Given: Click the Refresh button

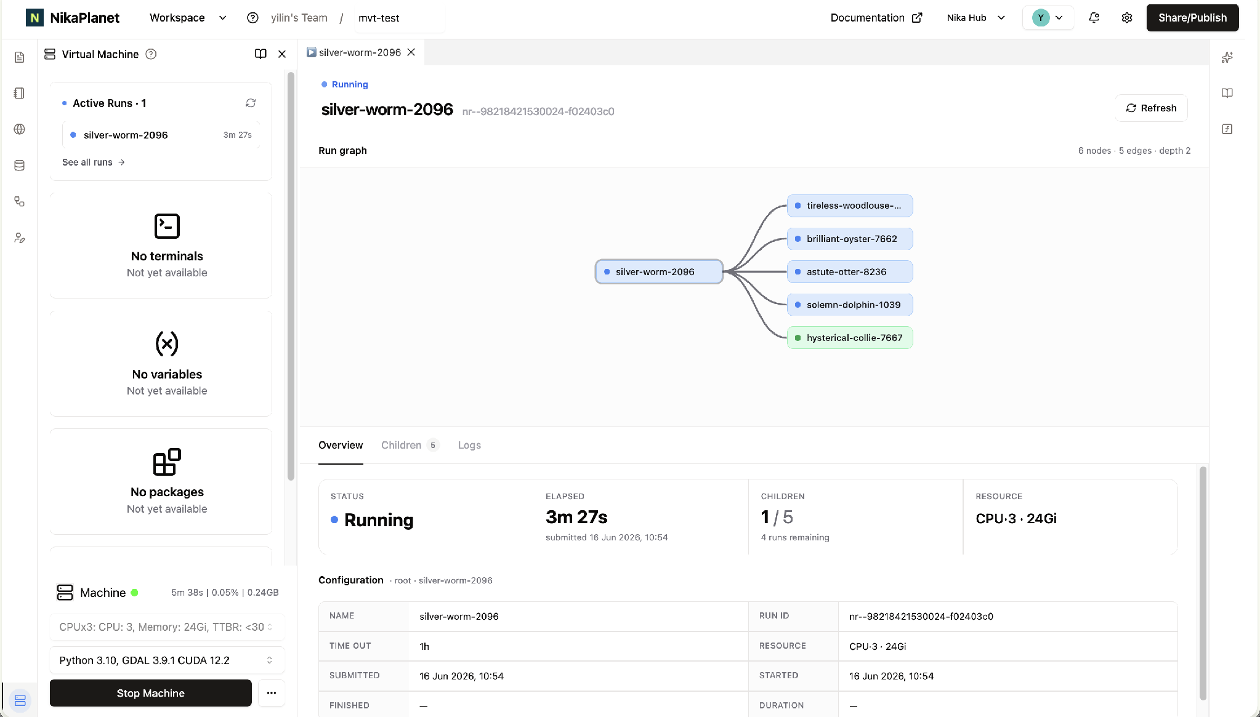Looking at the screenshot, I should click(x=1151, y=108).
